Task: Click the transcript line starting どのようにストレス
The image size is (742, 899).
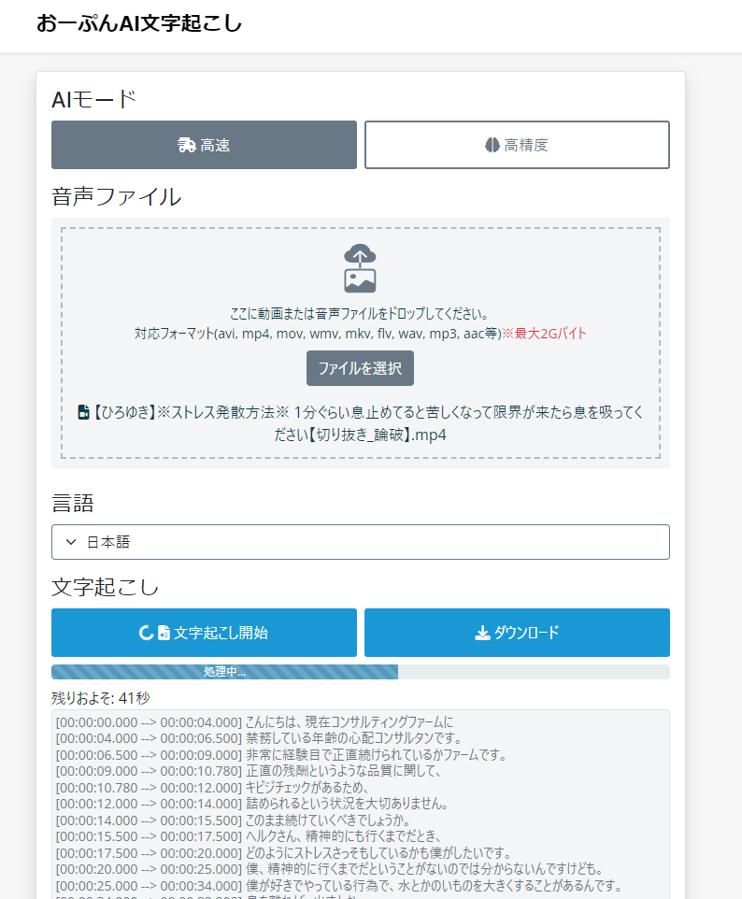Action: tap(283, 852)
